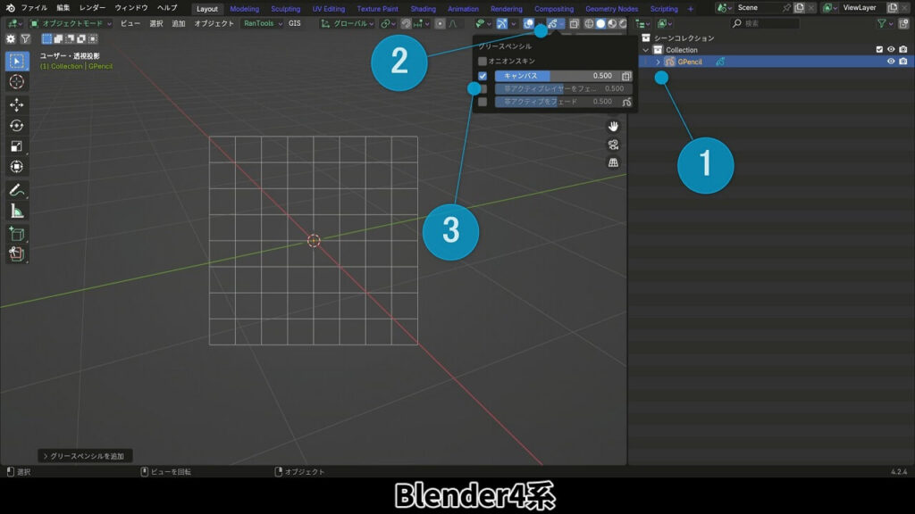Open the Render menu
915x514 pixels.
tap(92, 8)
